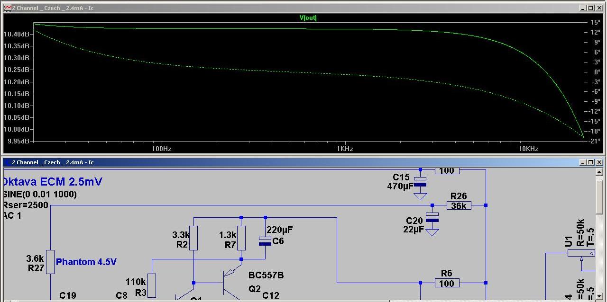The width and height of the screenshot is (607, 302).
Task: Close the schematic window
Action: point(598,162)
